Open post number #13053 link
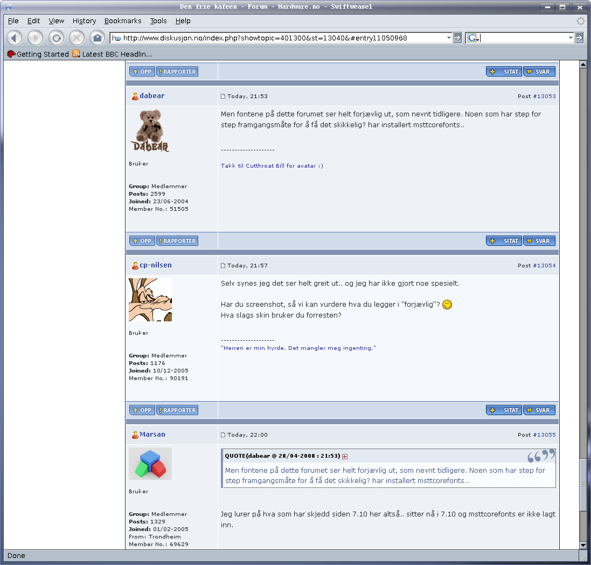Screen dimensions: 591x565 point(544,96)
